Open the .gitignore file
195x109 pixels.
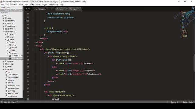tap(12, 80)
